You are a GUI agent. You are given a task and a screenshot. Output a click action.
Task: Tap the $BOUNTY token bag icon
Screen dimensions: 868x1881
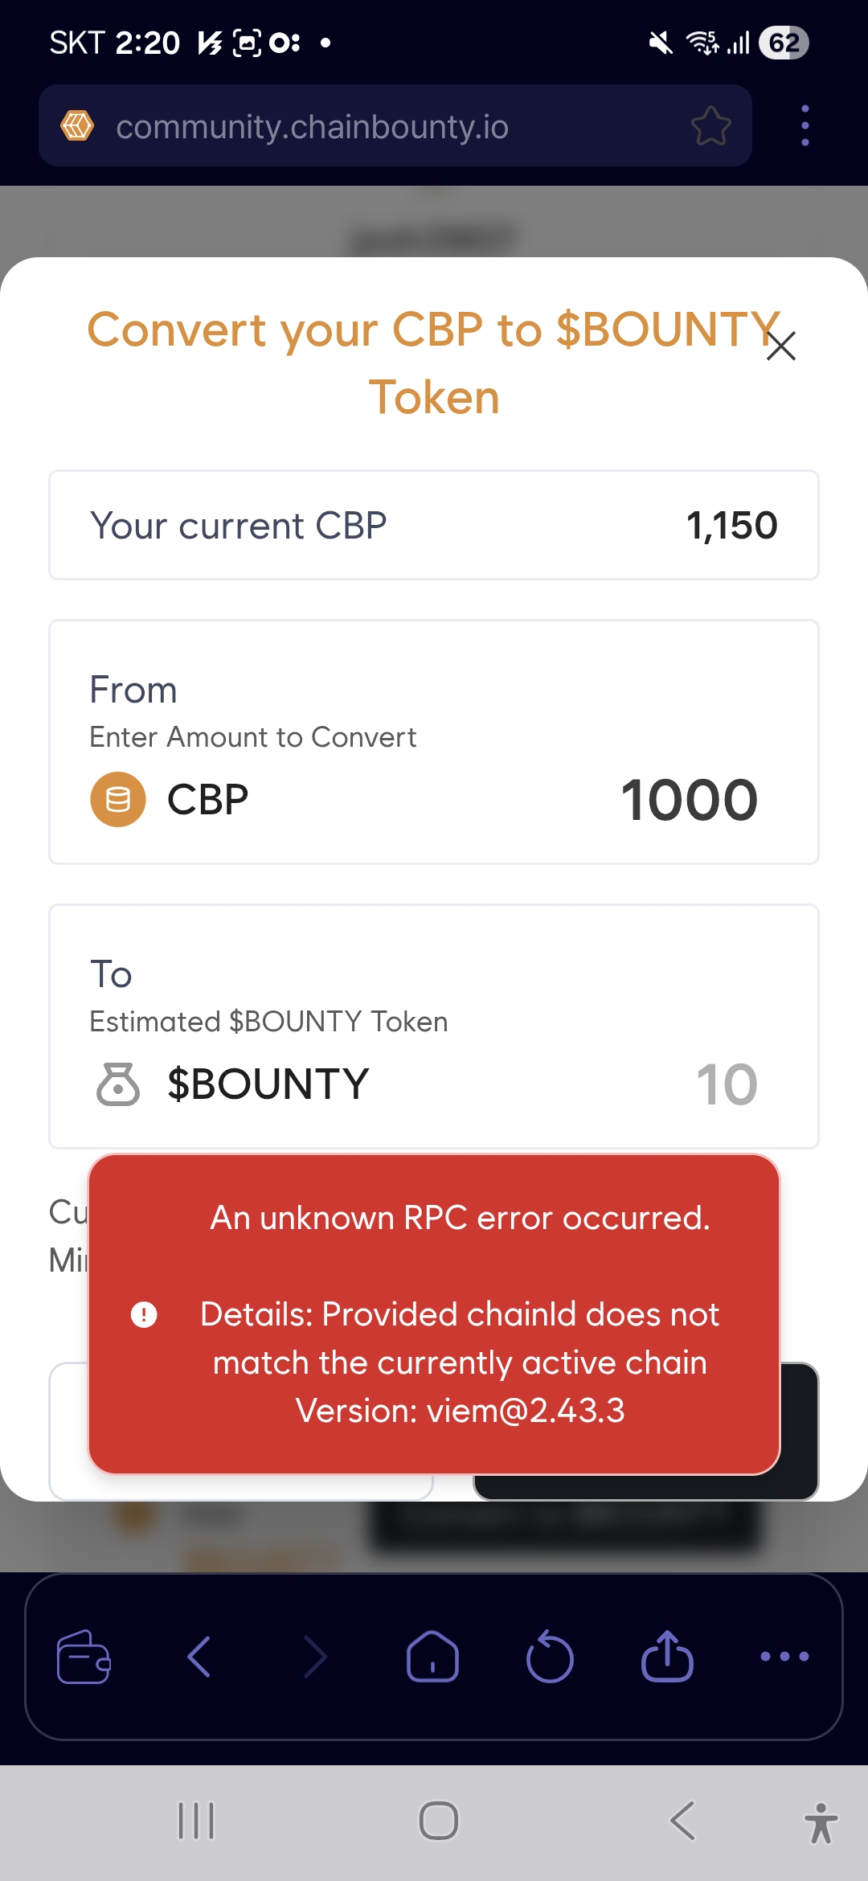[x=118, y=1084]
